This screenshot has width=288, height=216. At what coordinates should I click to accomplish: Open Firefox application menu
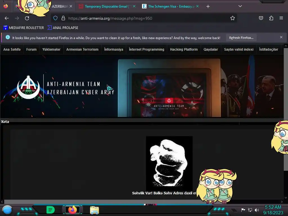pos(281,18)
